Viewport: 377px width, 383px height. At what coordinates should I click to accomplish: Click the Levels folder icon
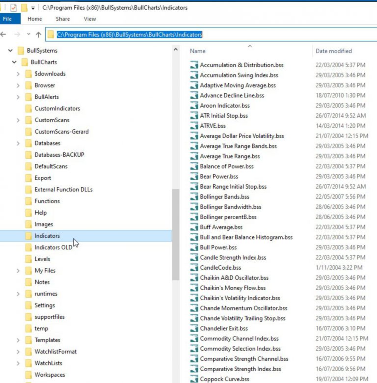[28, 259]
